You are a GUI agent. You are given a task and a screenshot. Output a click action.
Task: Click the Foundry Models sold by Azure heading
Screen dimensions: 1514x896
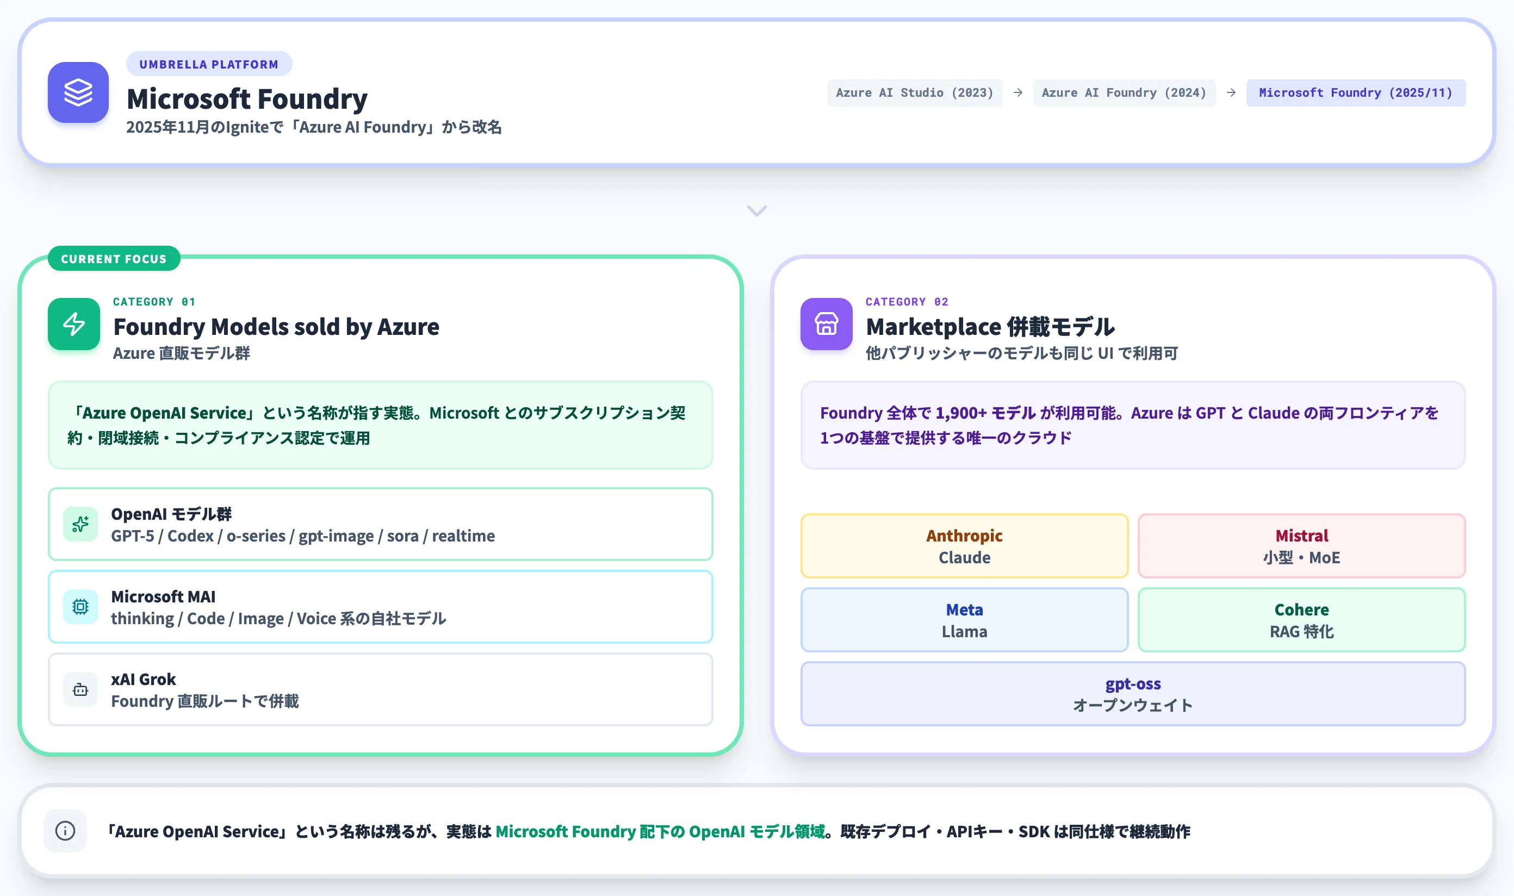point(276,327)
